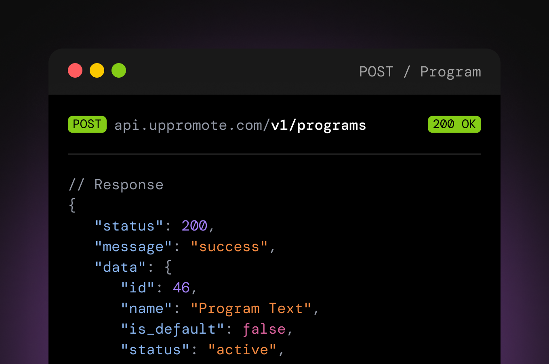Click the nested "status" key under data
549x364 pixels.
[155, 350]
